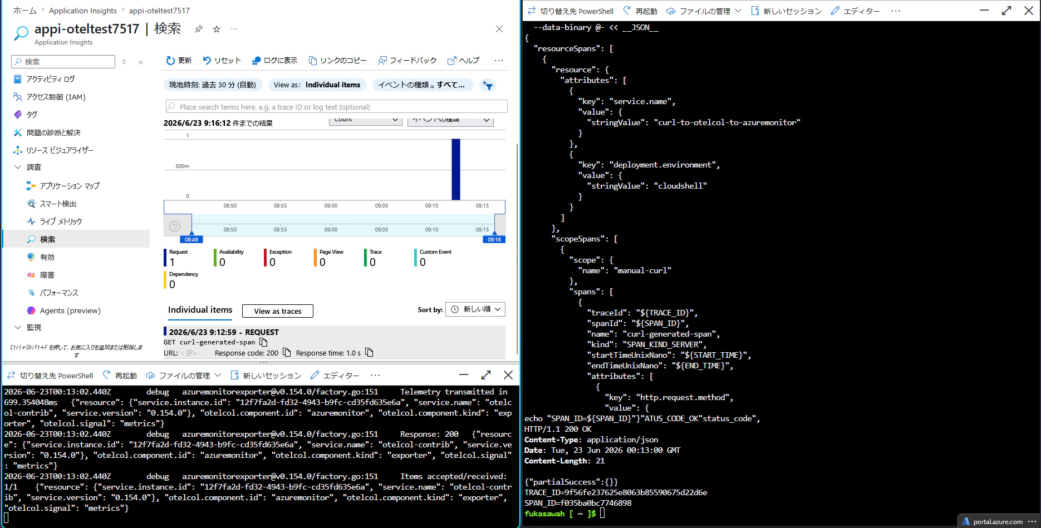Open スマート検出
The image size is (1041, 528).
tap(58, 204)
